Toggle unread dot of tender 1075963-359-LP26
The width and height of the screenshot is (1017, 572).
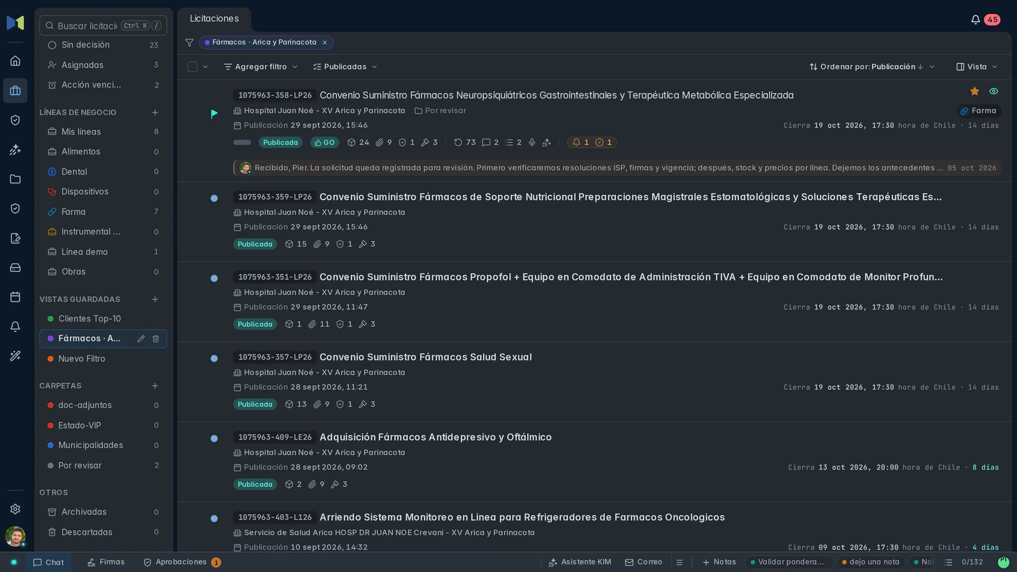click(x=214, y=198)
